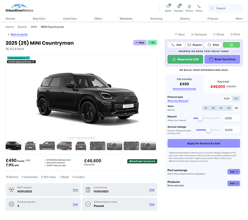Click the Deposit £250 input field

tap(231, 118)
